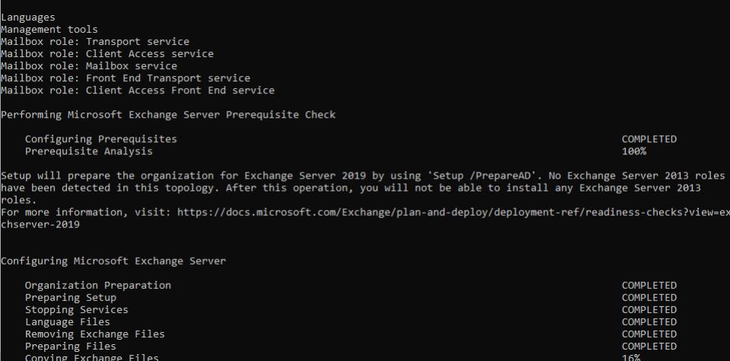
Task: Click the 'Languages' line at the top
Action: click(27, 17)
